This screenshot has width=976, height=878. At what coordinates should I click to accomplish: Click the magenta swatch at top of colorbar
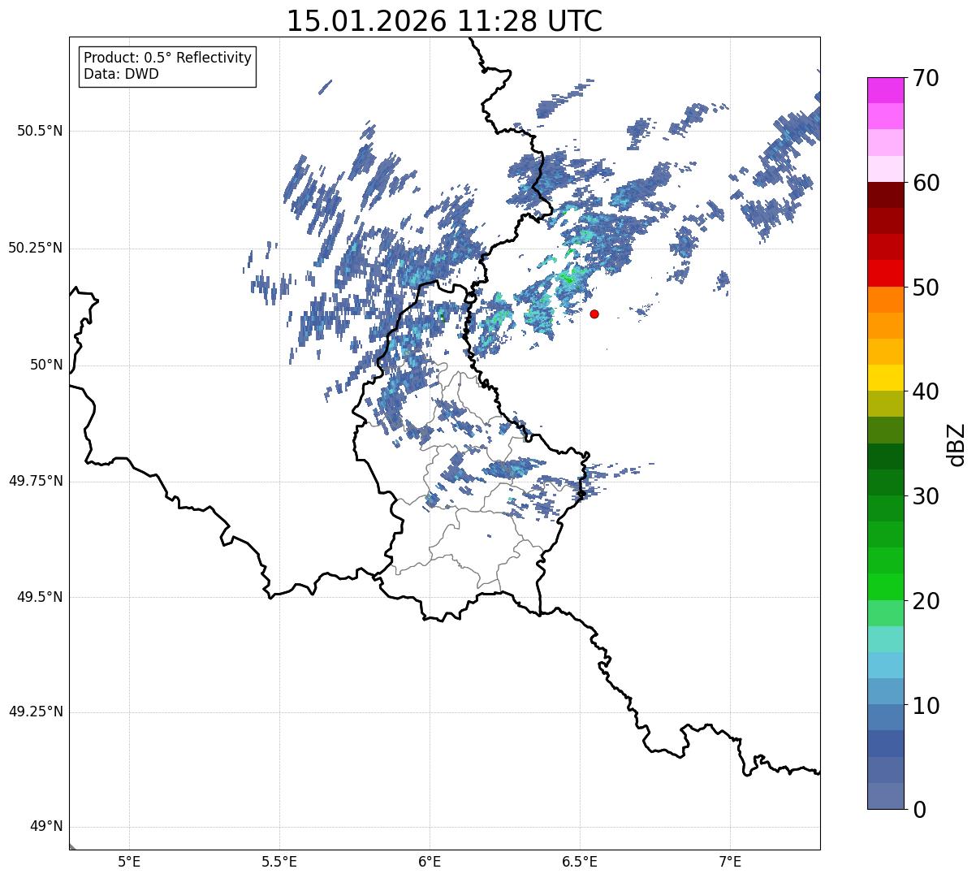(x=885, y=90)
